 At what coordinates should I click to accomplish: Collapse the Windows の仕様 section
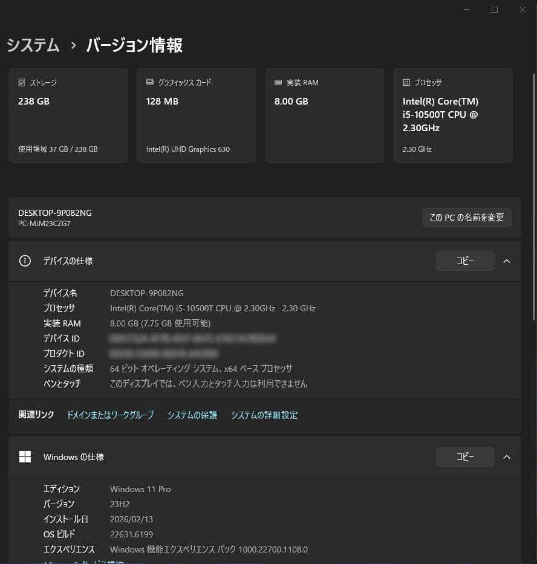coord(507,457)
